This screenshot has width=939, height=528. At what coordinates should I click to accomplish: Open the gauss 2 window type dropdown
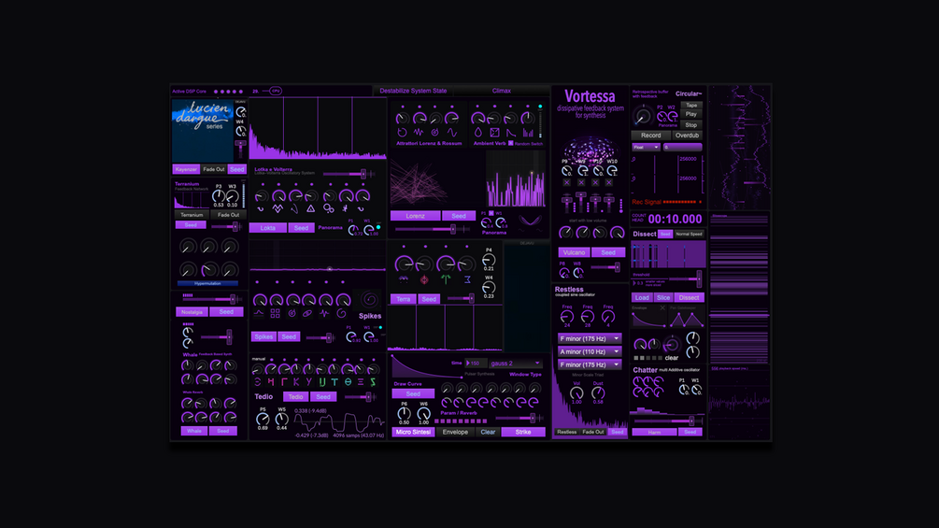click(516, 364)
